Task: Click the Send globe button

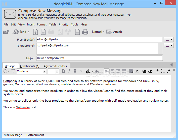Action: coord(19,32)
